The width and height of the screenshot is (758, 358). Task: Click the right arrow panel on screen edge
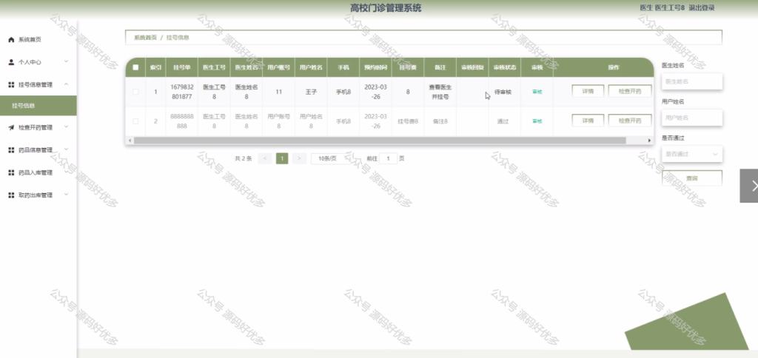749,186
